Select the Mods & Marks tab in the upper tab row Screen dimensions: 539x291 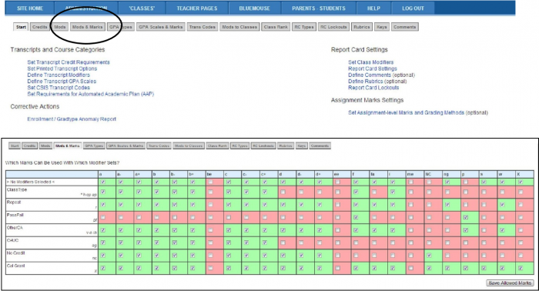click(87, 27)
